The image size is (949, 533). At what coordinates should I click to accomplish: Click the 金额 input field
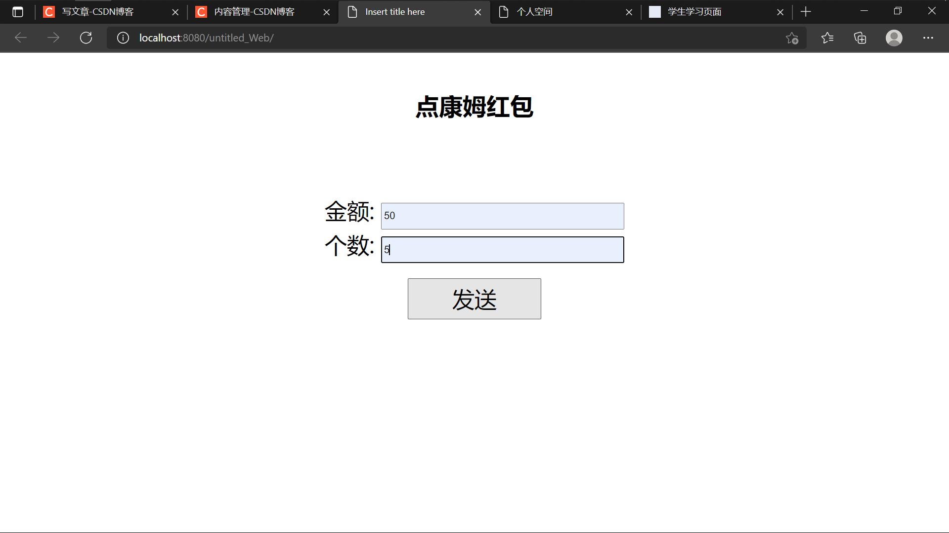tap(502, 216)
